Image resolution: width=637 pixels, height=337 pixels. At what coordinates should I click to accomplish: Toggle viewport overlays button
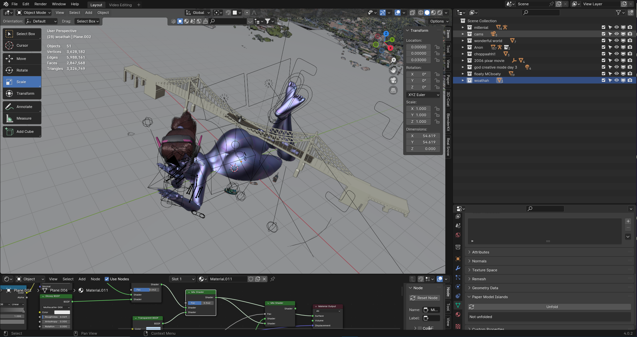coord(398,13)
